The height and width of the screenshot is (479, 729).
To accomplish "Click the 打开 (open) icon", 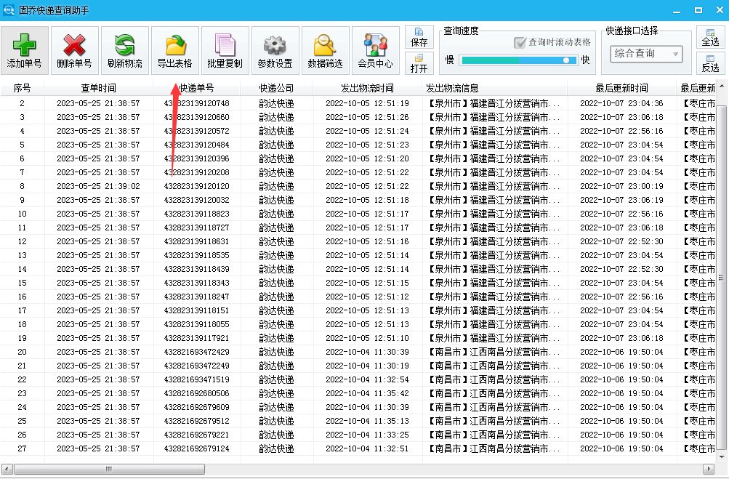I will point(419,63).
